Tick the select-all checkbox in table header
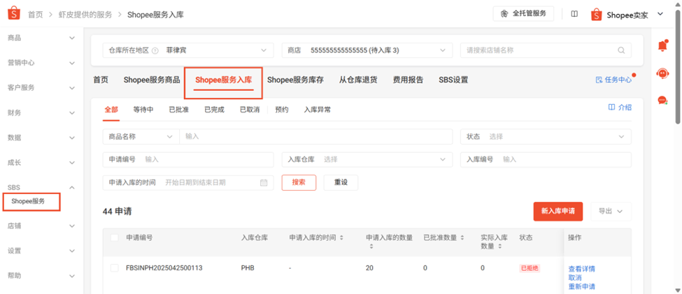This screenshot has width=682, height=294. pyautogui.click(x=115, y=237)
